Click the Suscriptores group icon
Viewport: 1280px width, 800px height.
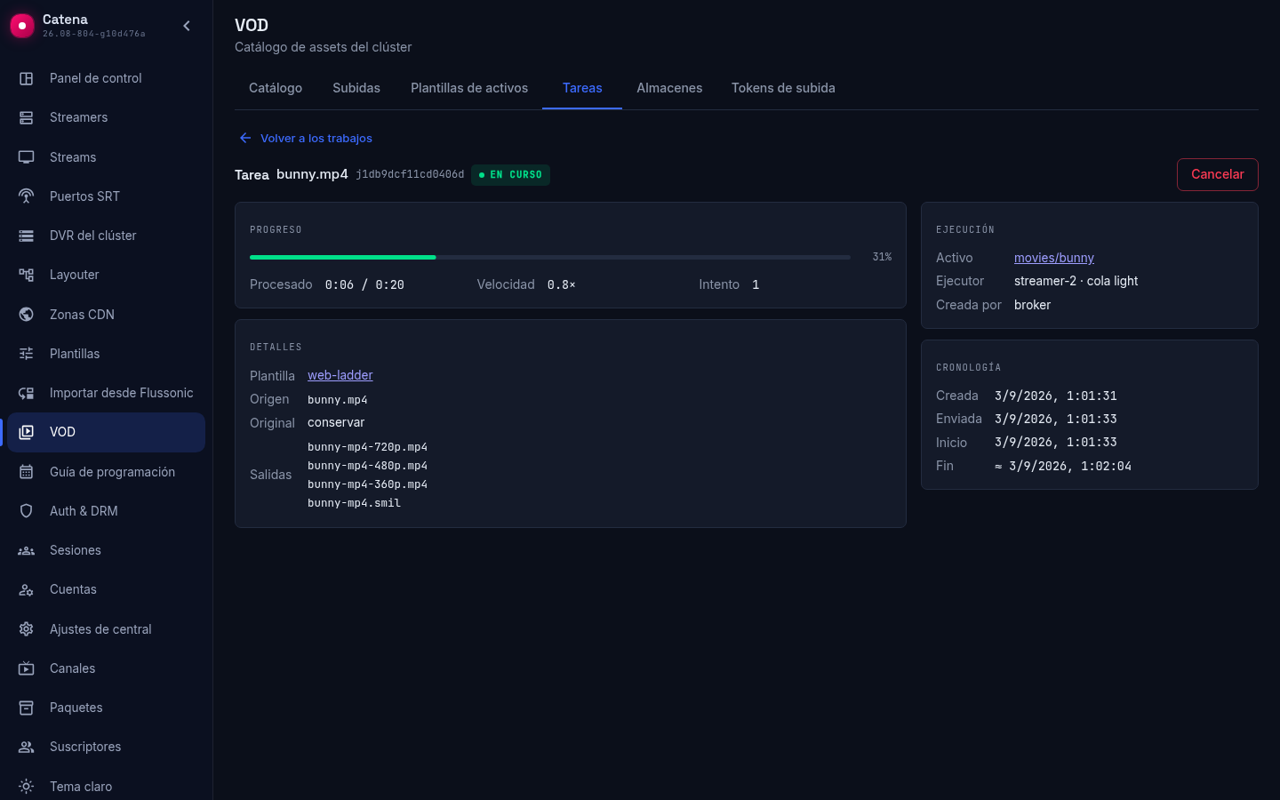point(27,747)
